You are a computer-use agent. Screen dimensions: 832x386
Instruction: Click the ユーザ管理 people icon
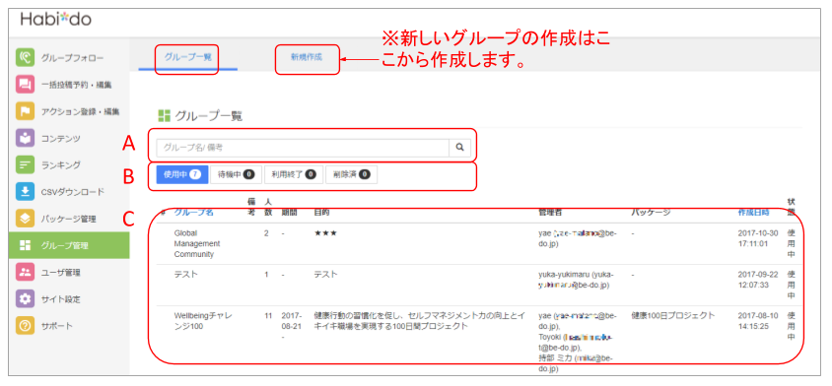pyautogui.click(x=25, y=272)
